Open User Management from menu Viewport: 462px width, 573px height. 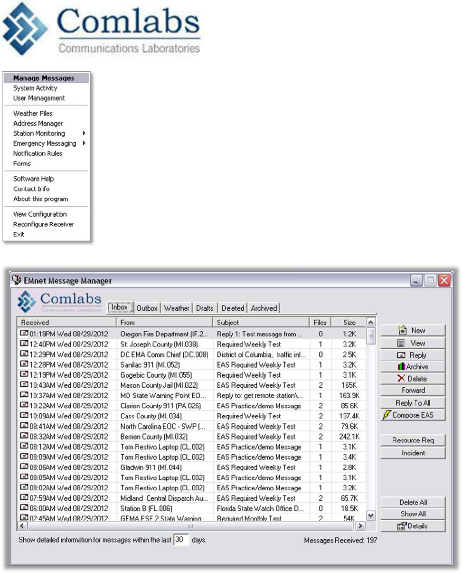(x=39, y=98)
